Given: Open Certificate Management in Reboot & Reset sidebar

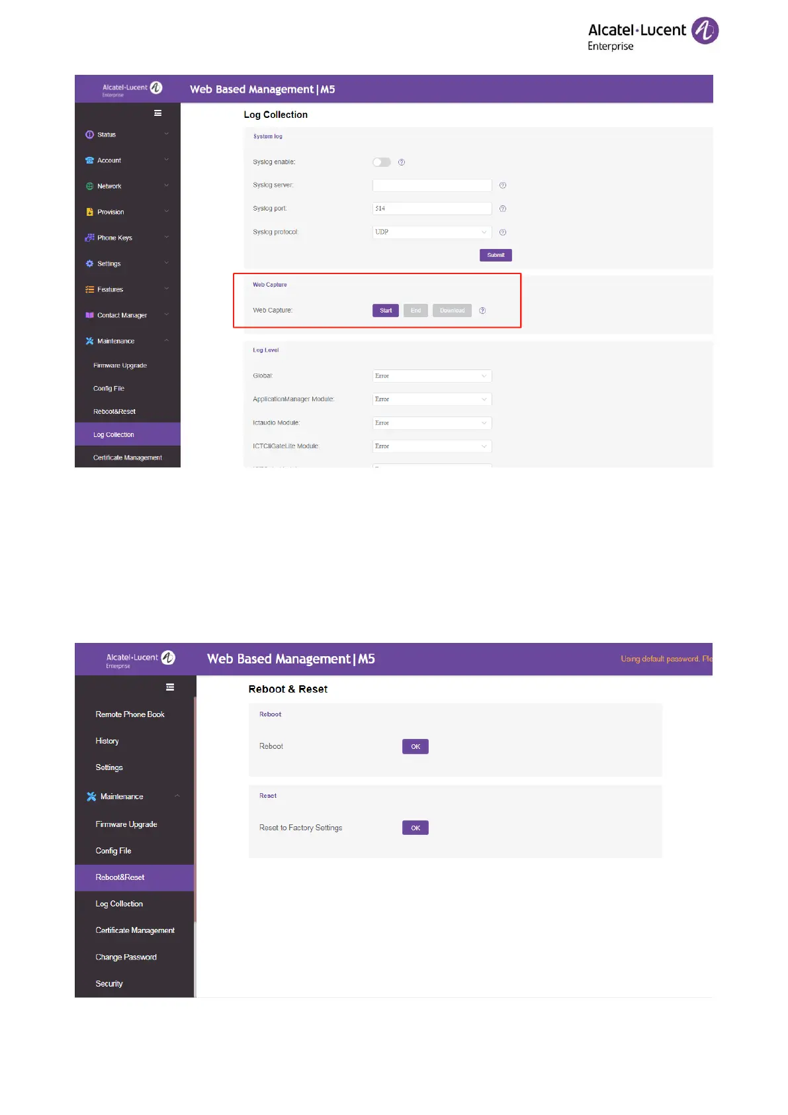Looking at the screenshot, I should [x=135, y=930].
